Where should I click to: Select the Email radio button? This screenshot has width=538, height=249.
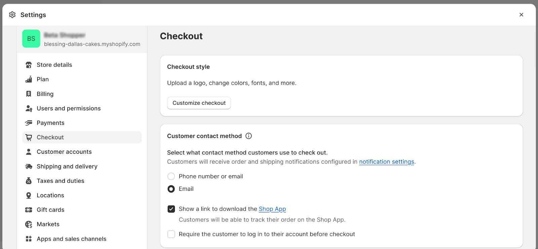pyautogui.click(x=171, y=189)
